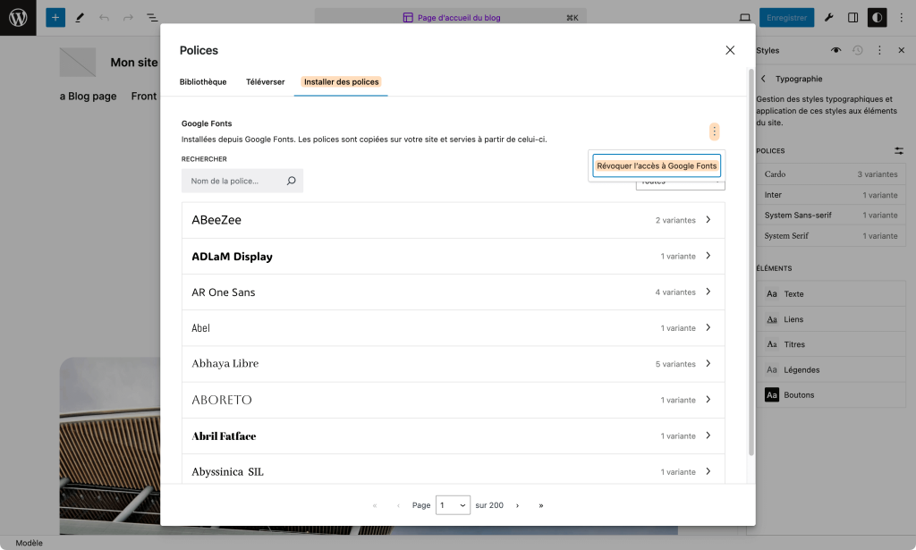Select the Bibliothèque tab
Image resolution: width=916 pixels, height=550 pixels.
click(203, 81)
